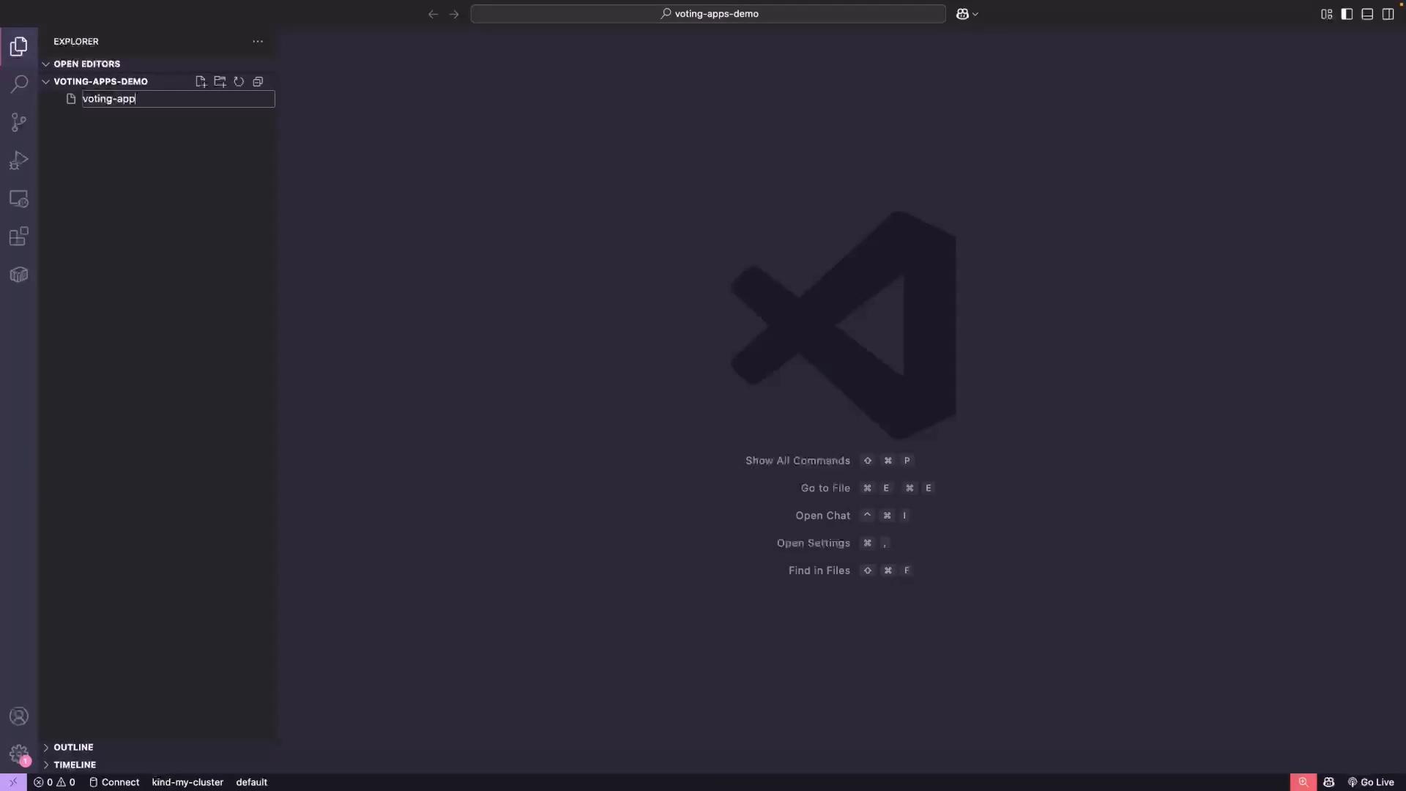Open the Explorer view in activity bar
Image resolution: width=1406 pixels, height=791 pixels.
pyautogui.click(x=19, y=47)
